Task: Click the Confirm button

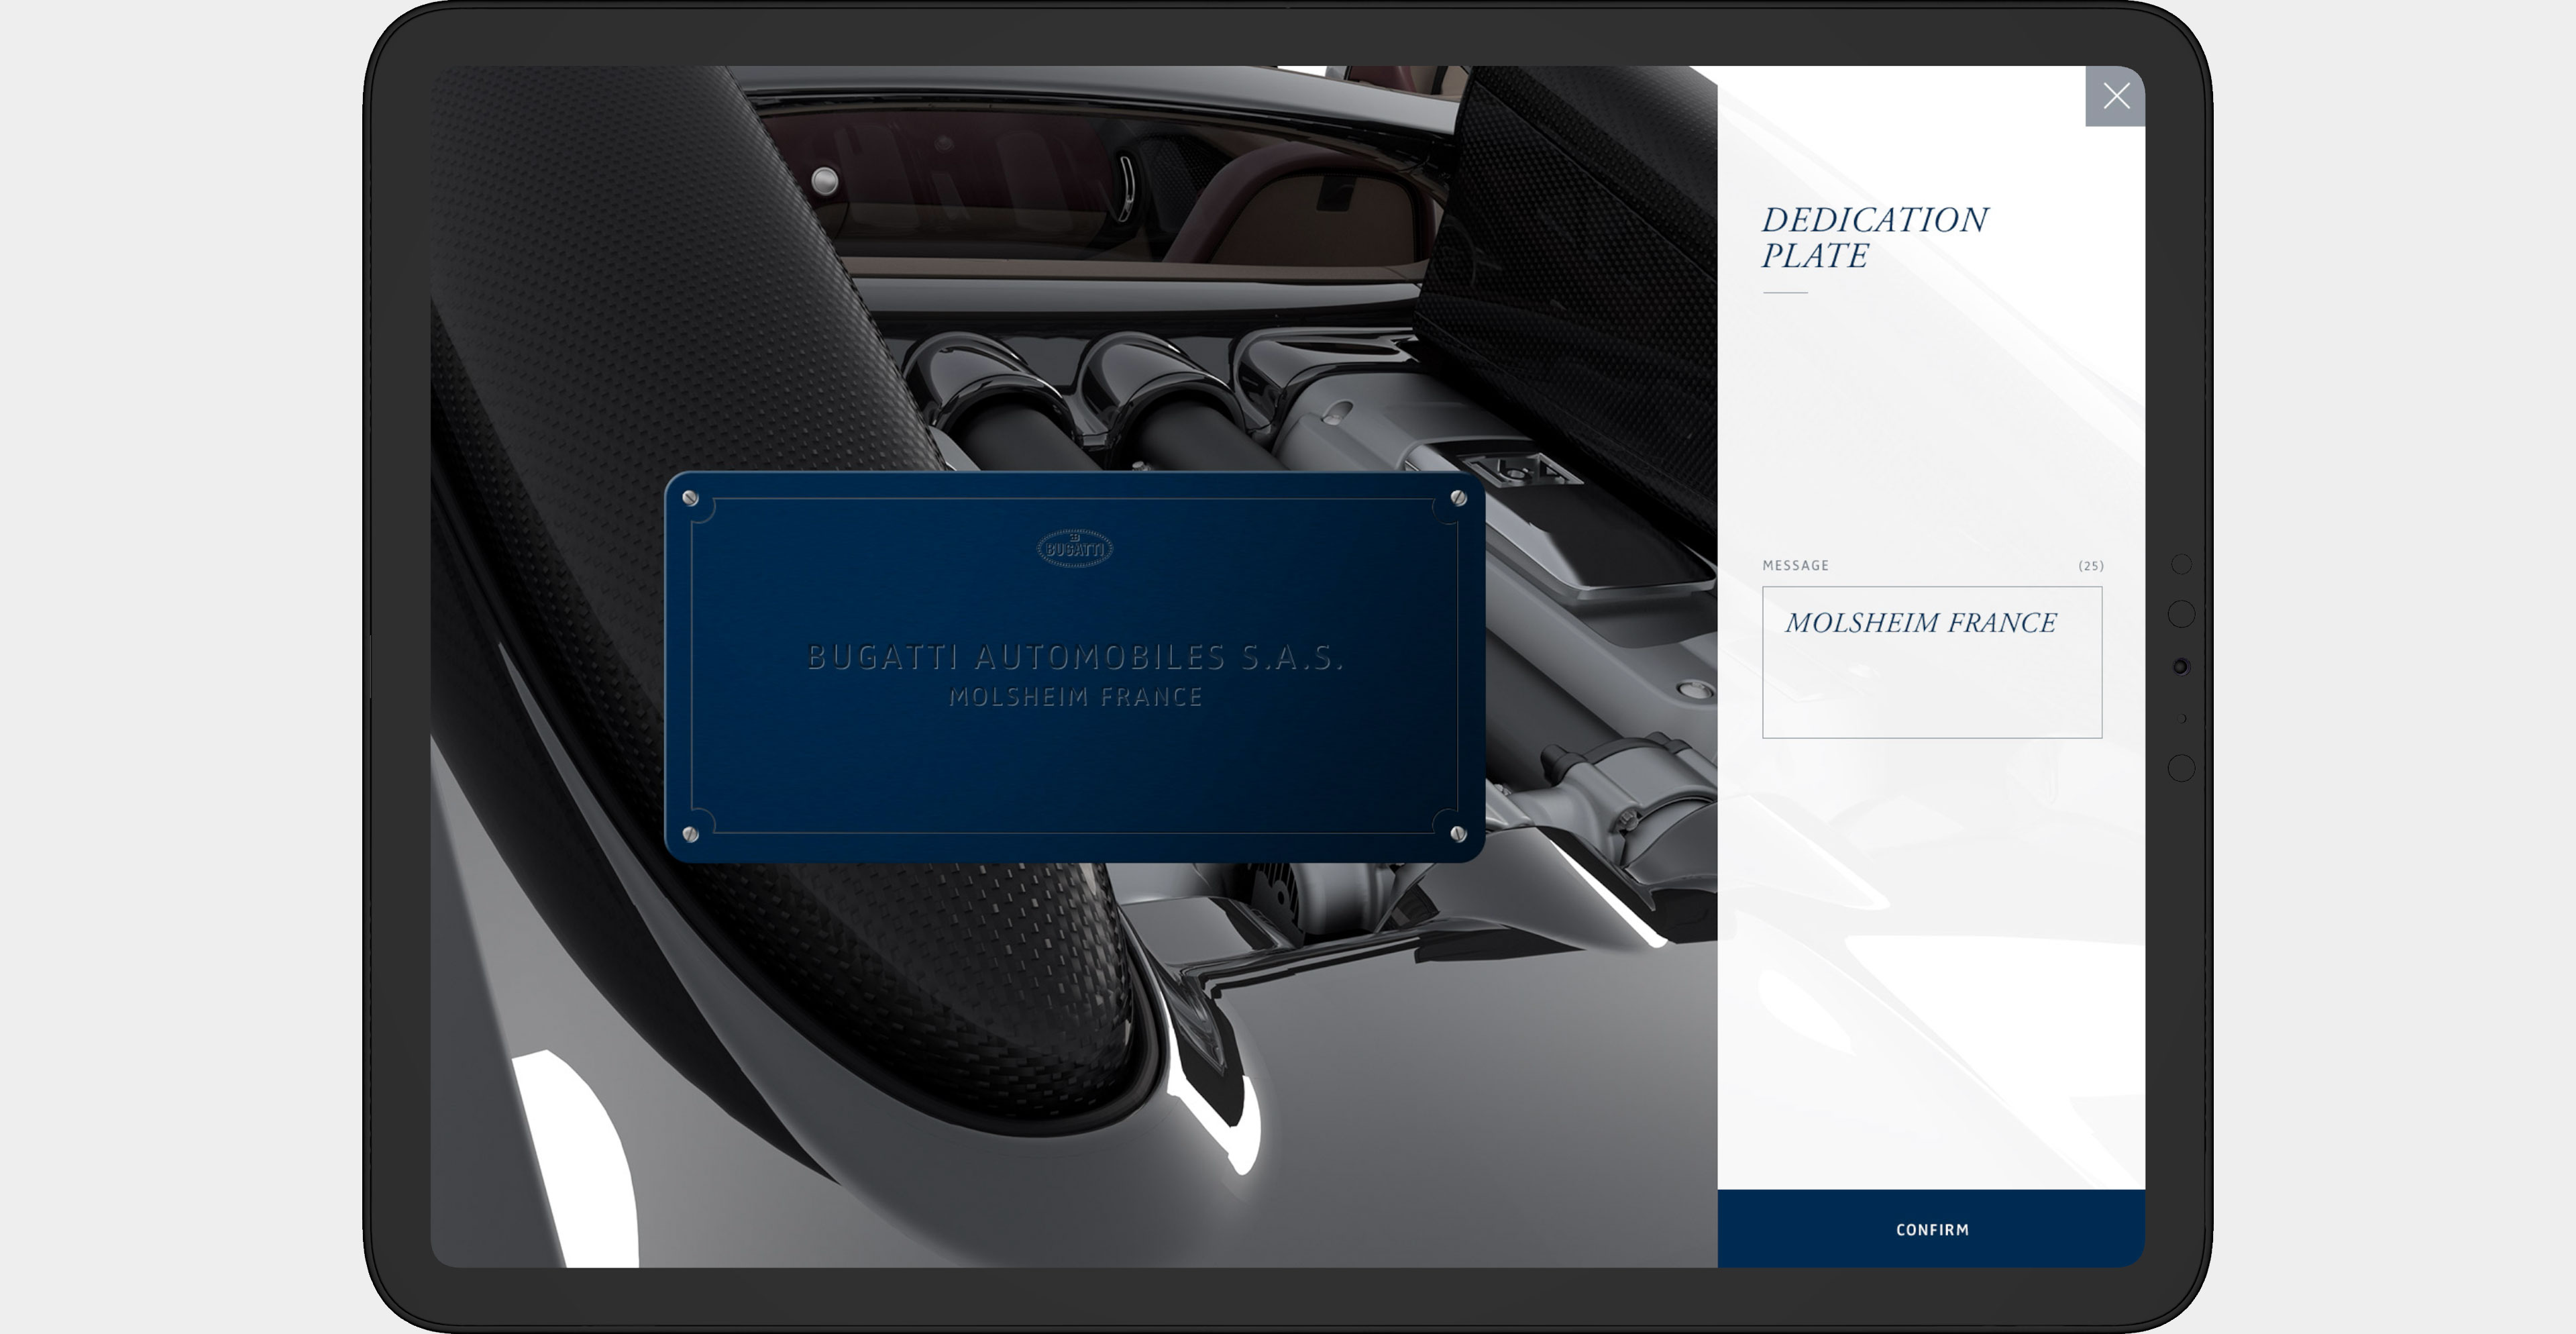Action: (x=1931, y=1229)
